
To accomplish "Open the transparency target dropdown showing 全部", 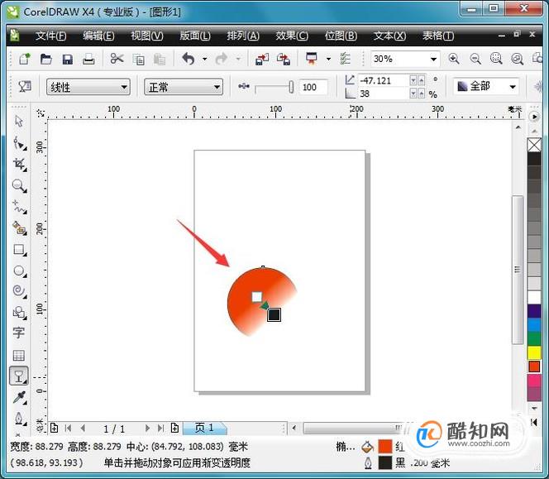I will click(x=486, y=86).
